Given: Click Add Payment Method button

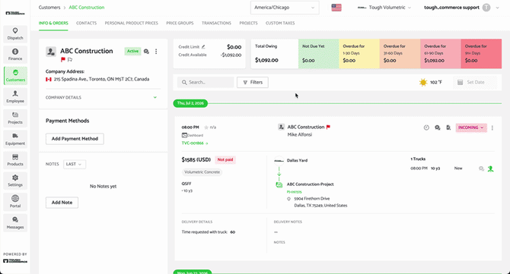Looking at the screenshot, I should point(75,139).
